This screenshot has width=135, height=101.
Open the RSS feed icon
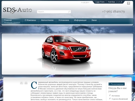129,3
